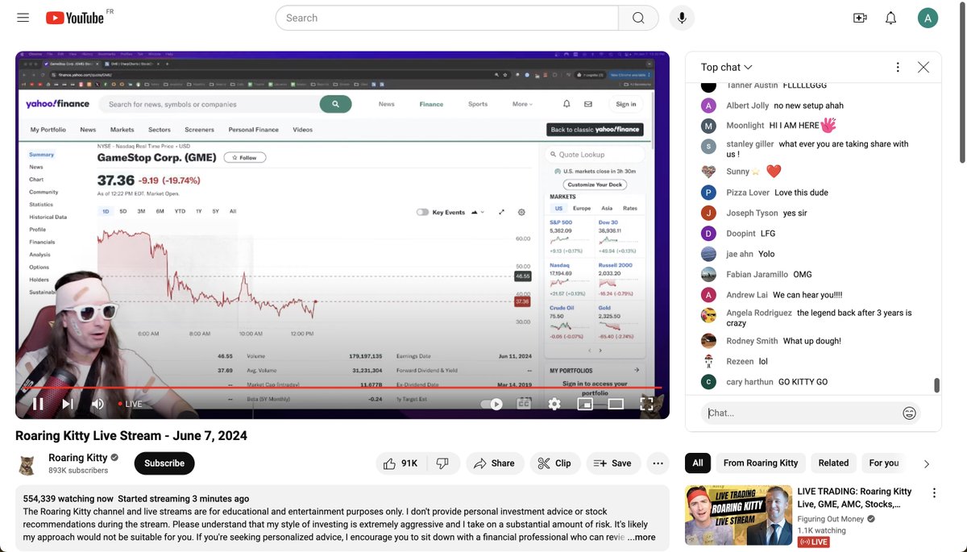
Task: Toggle autoplay in the player
Action: (x=492, y=404)
